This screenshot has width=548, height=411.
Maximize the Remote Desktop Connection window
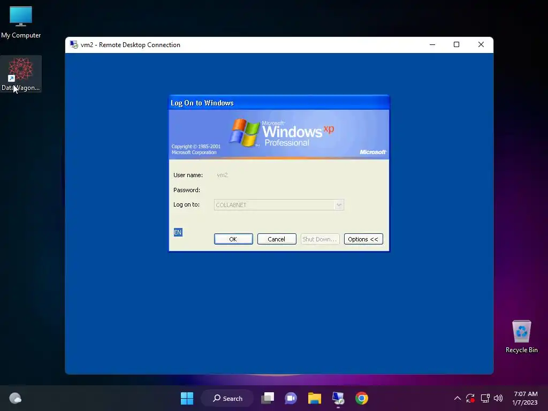pyautogui.click(x=456, y=45)
